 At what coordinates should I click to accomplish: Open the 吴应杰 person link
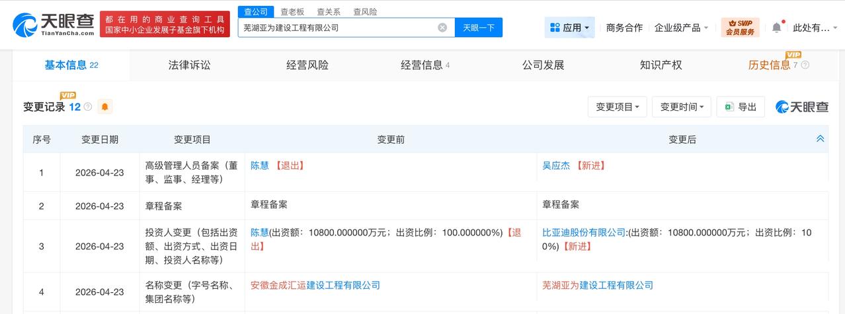[x=556, y=166]
